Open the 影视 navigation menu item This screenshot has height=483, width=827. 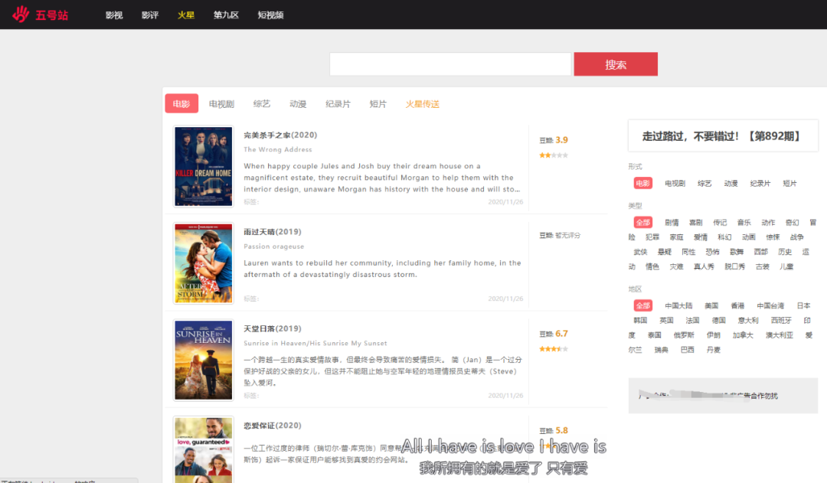114,15
